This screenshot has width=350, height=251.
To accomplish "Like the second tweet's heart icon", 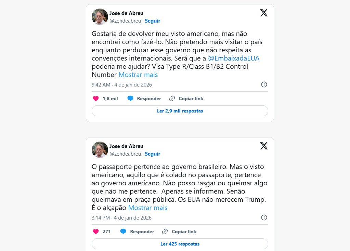I will tap(96, 232).
